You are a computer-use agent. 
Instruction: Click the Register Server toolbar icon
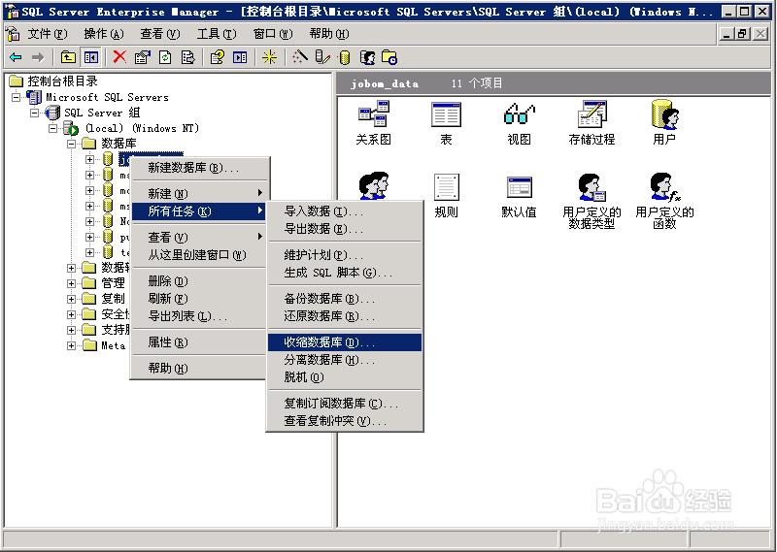322,57
